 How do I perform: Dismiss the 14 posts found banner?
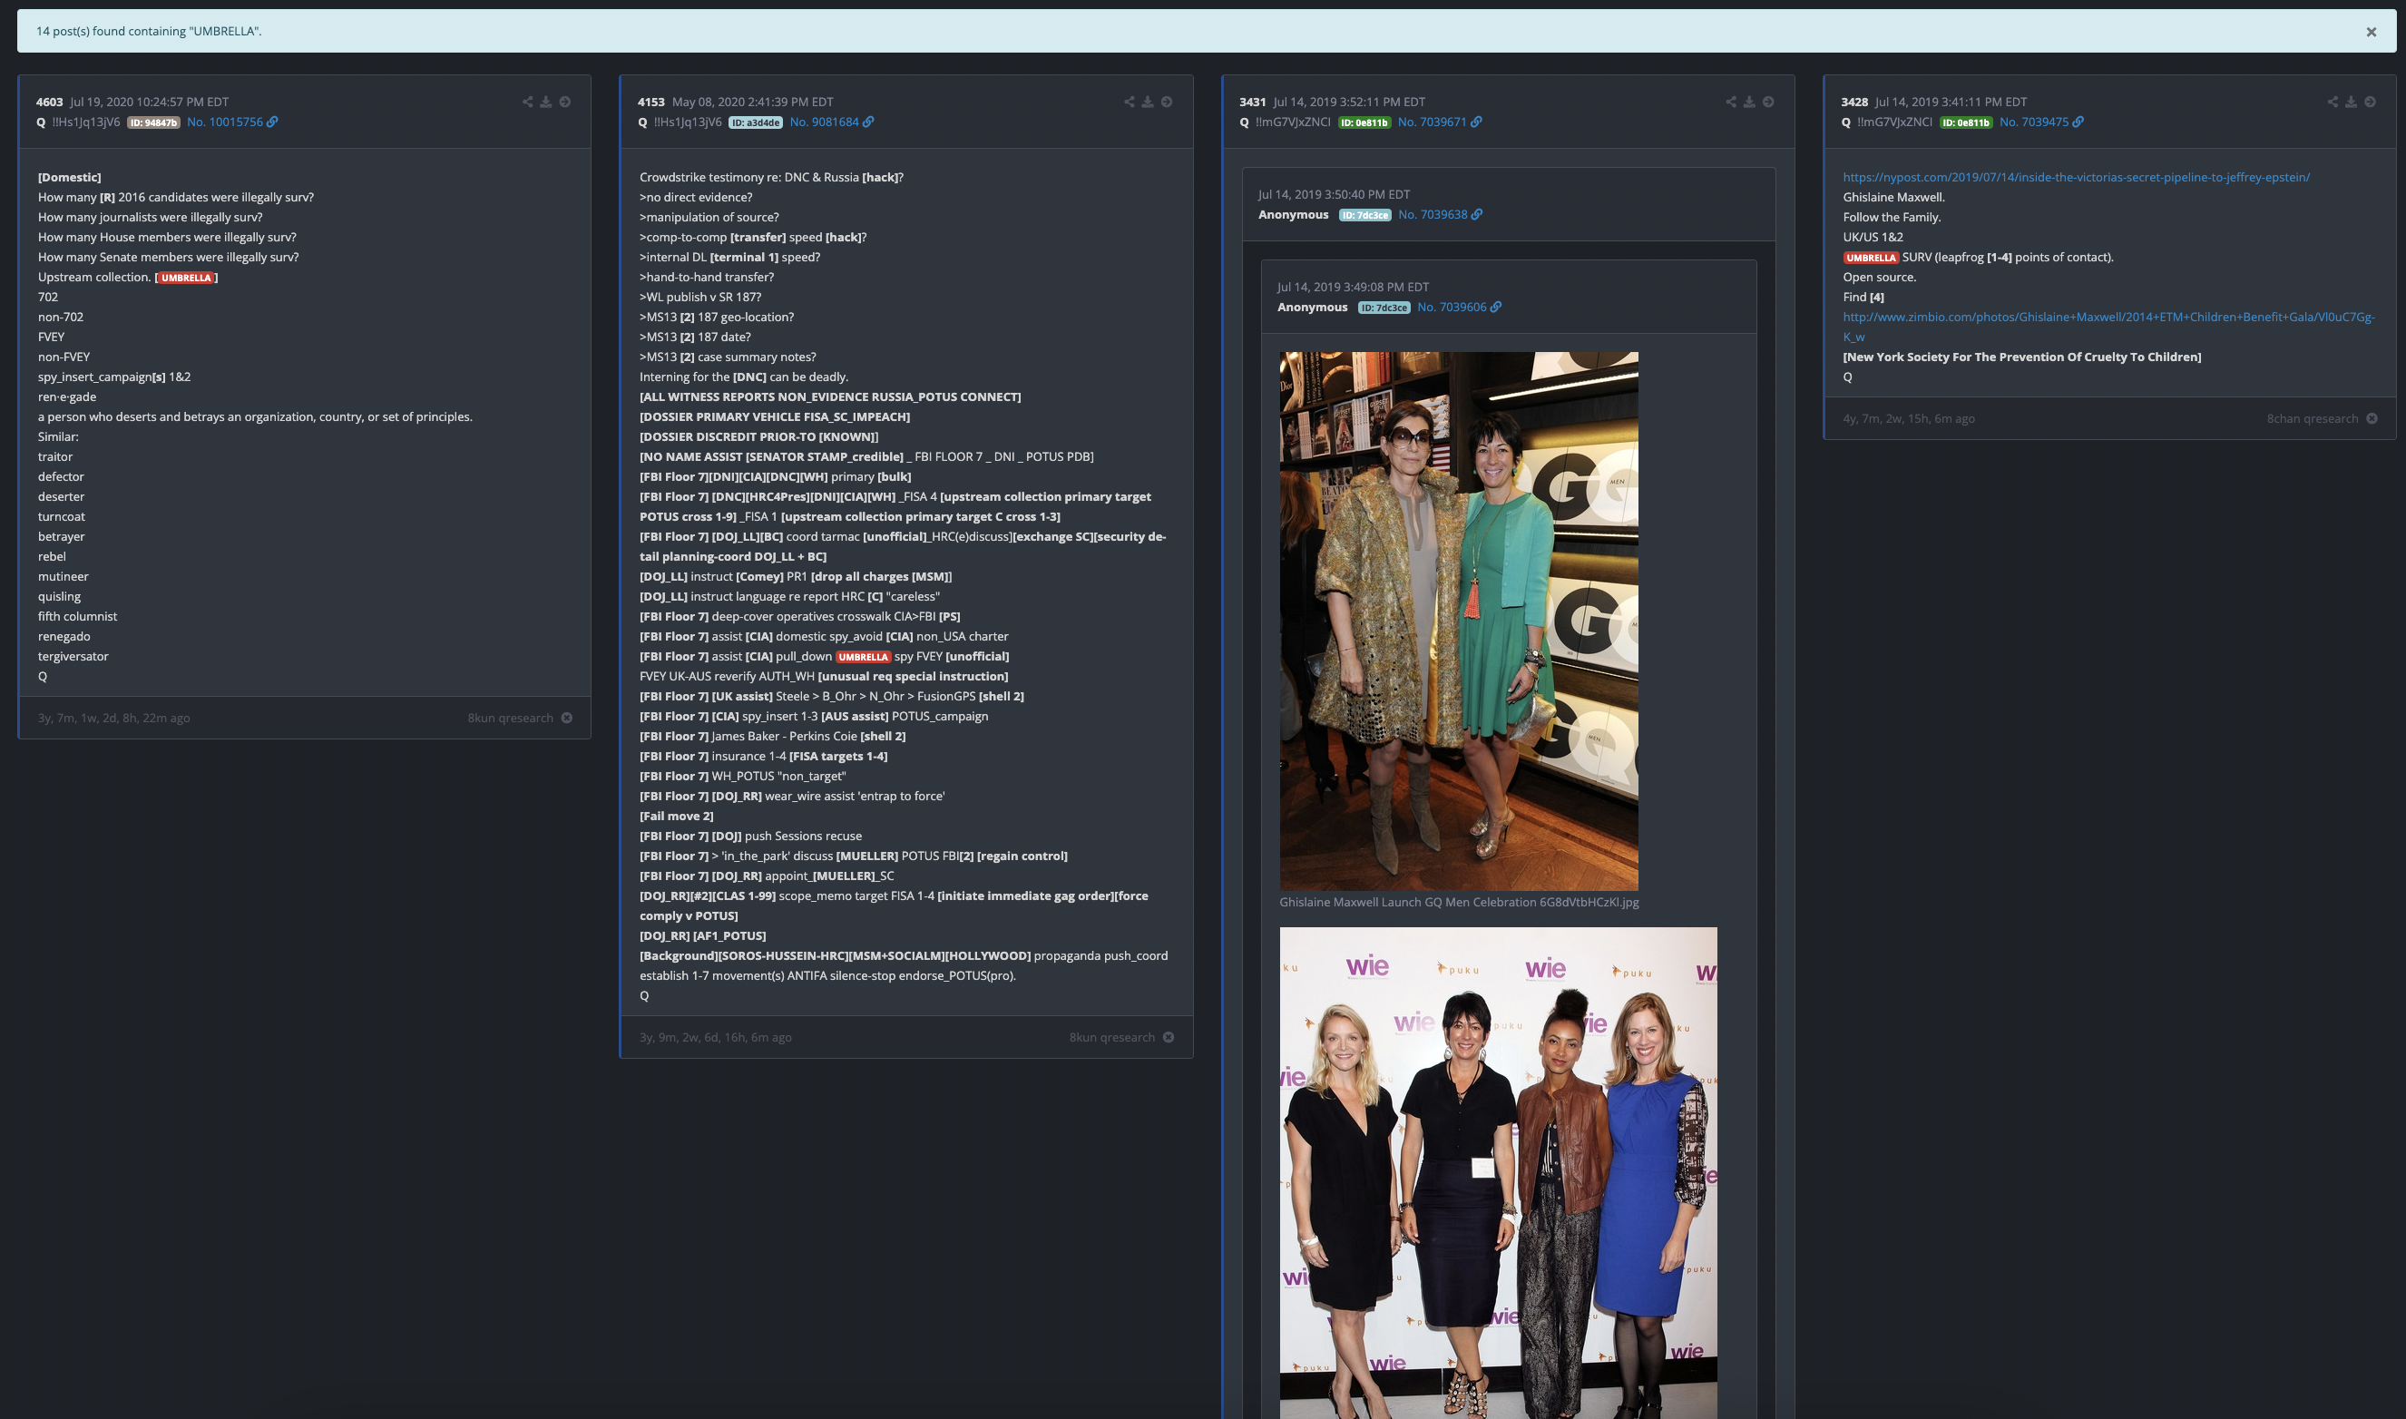coord(2371,32)
